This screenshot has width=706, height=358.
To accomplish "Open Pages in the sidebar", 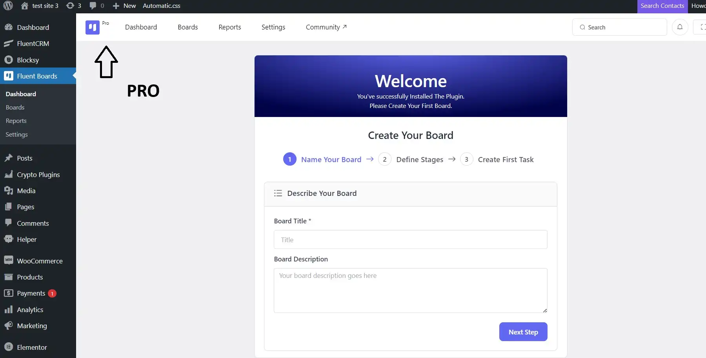I will (38, 207).
